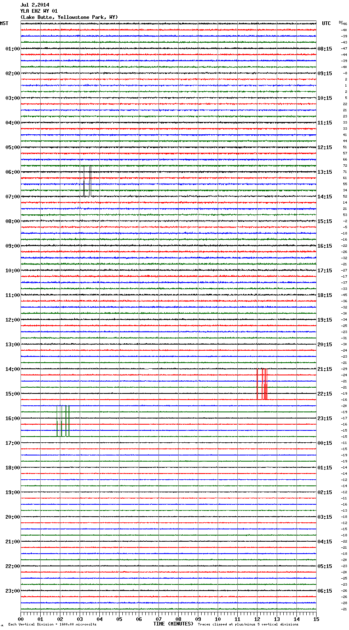Pick the 21:15 UTC time label

tap(325, 369)
